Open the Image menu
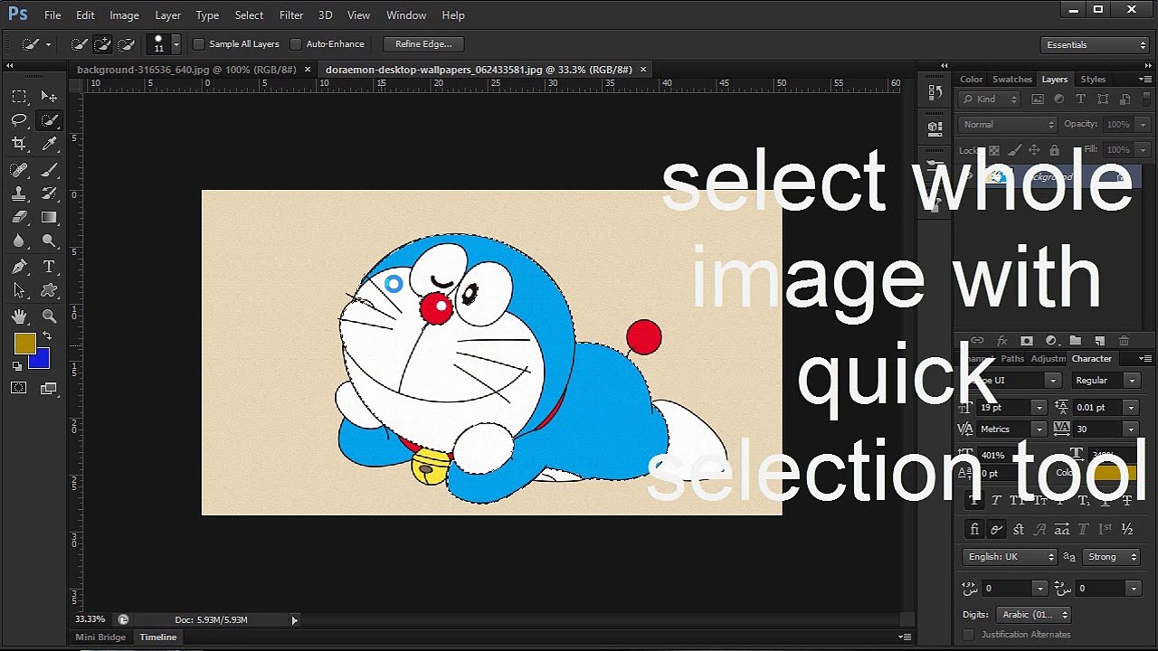This screenshot has width=1158, height=651. click(x=124, y=15)
